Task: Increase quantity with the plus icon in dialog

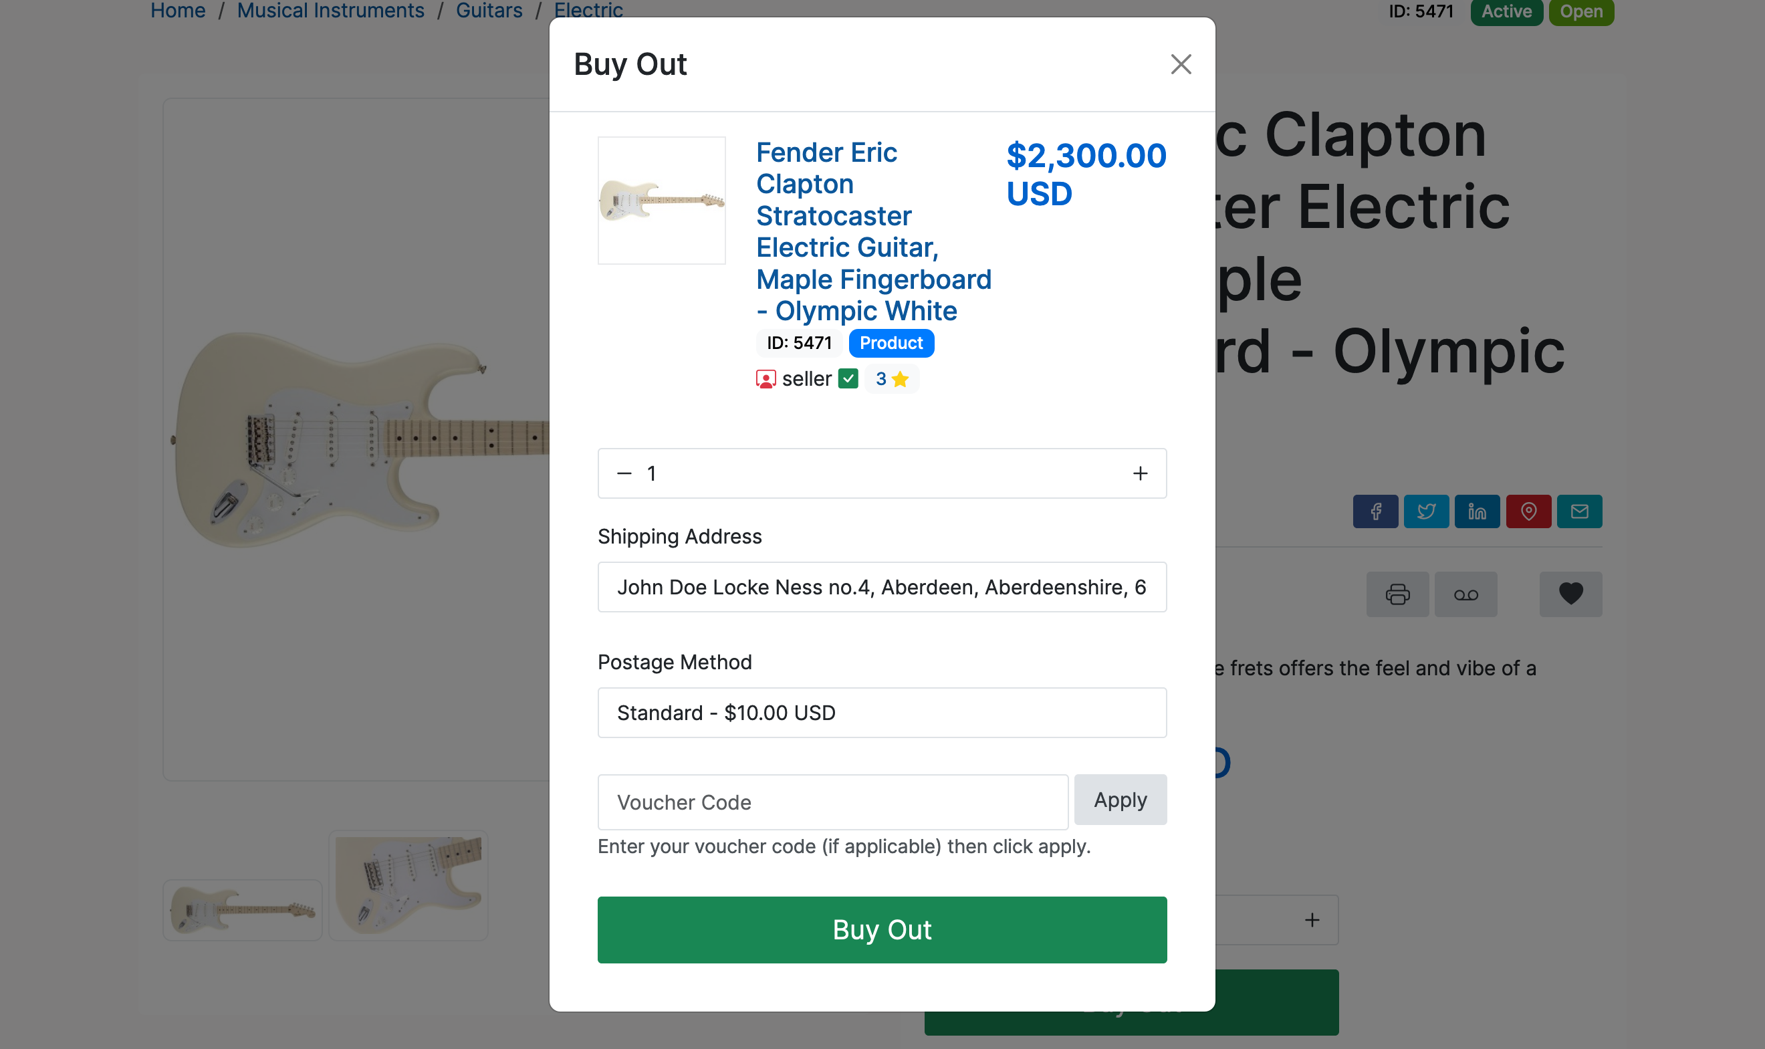Action: pos(1139,473)
